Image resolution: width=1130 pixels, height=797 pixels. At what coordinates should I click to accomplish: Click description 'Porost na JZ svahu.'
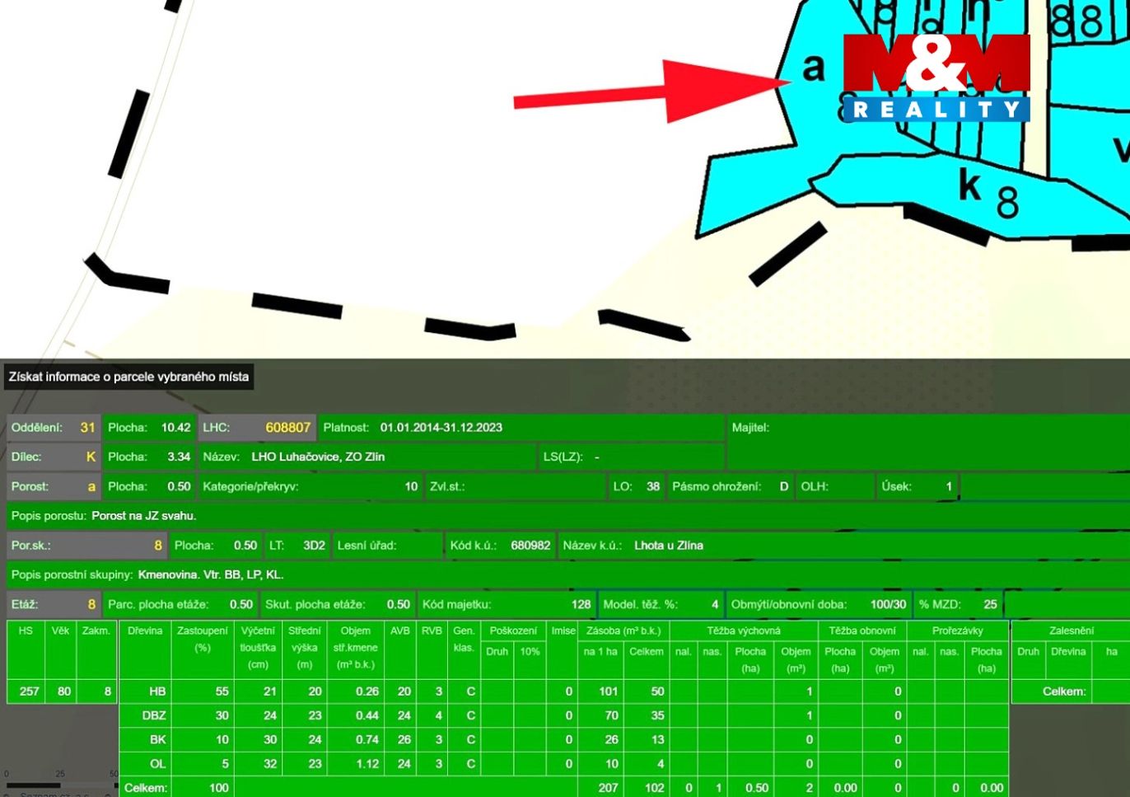(143, 516)
